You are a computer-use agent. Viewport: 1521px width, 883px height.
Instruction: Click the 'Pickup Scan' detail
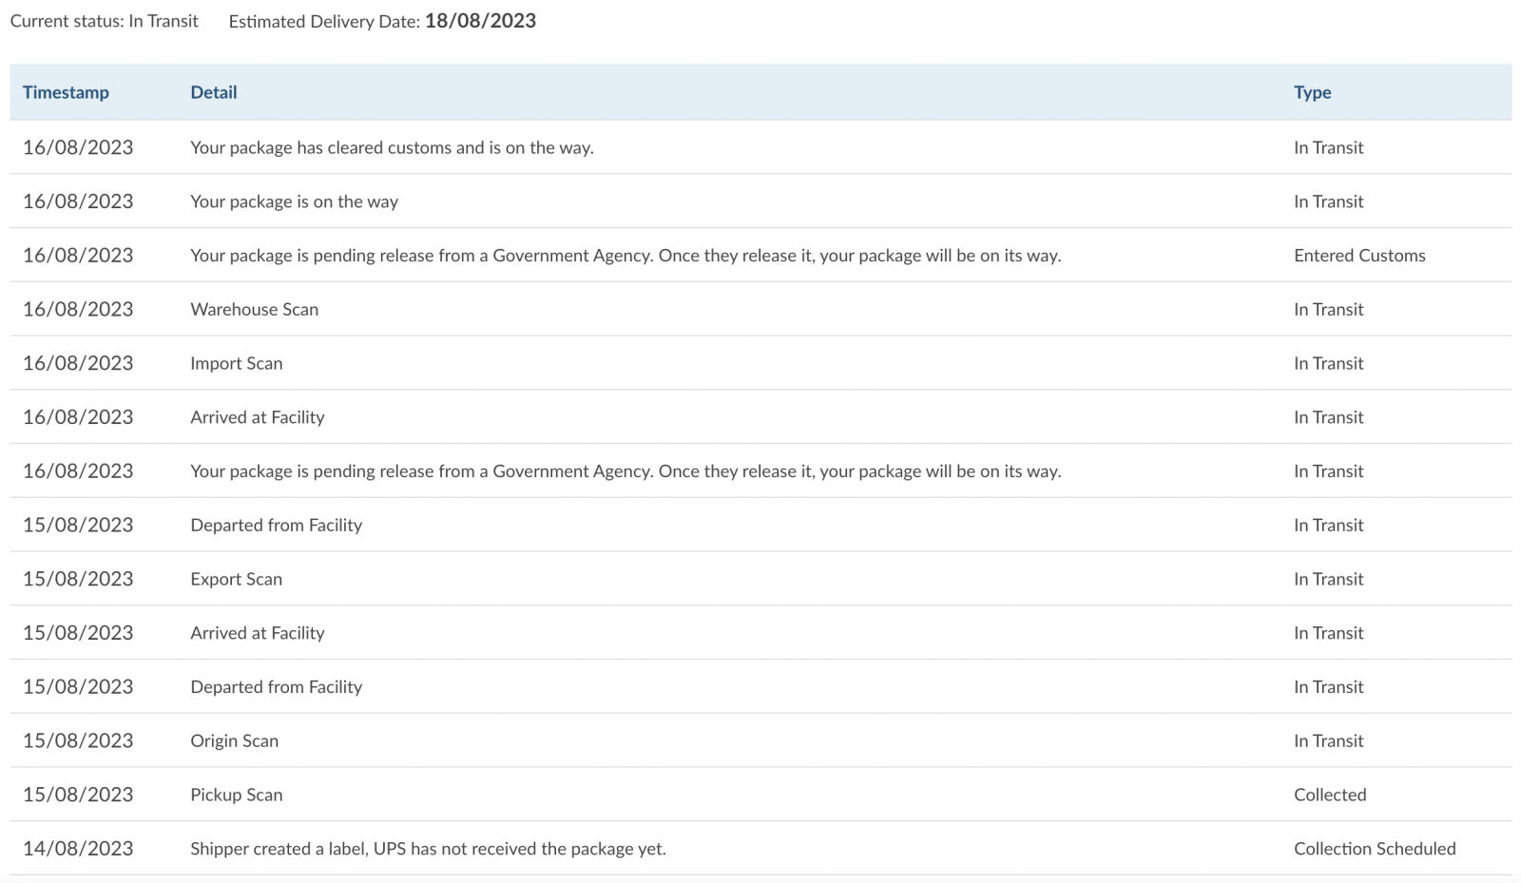tap(236, 795)
